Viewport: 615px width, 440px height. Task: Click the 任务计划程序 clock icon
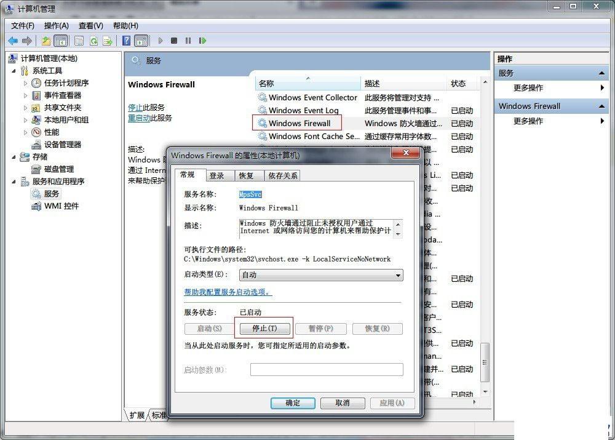[36, 83]
